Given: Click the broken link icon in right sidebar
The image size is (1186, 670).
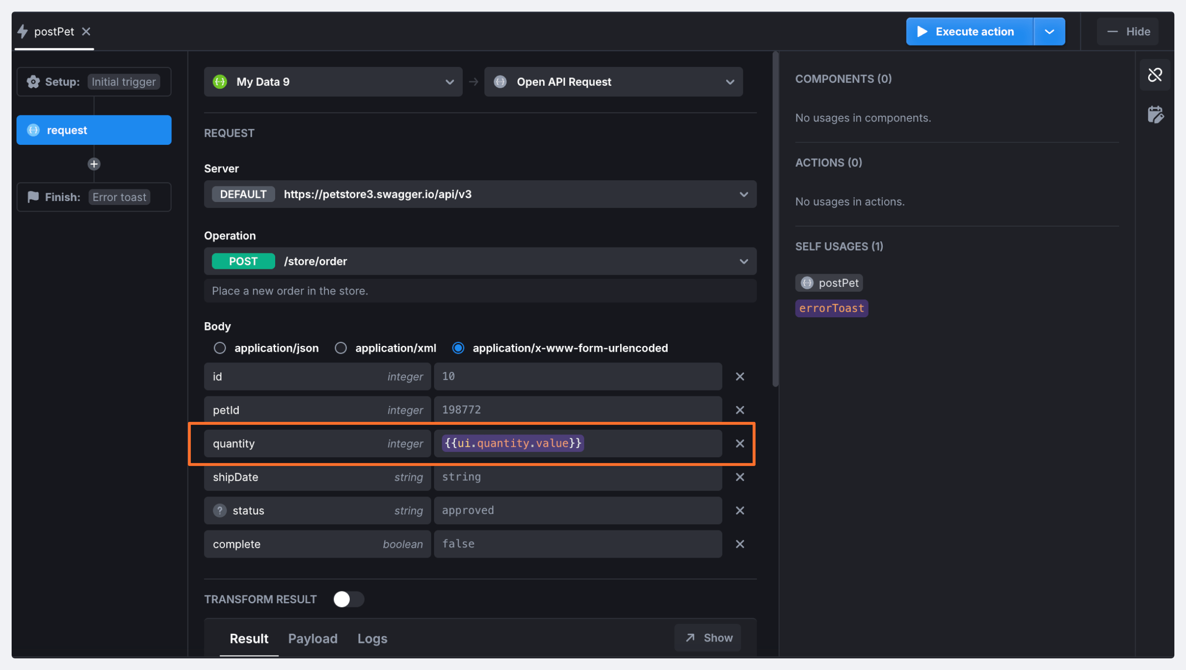Looking at the screenshot, I should point(1155,75).
